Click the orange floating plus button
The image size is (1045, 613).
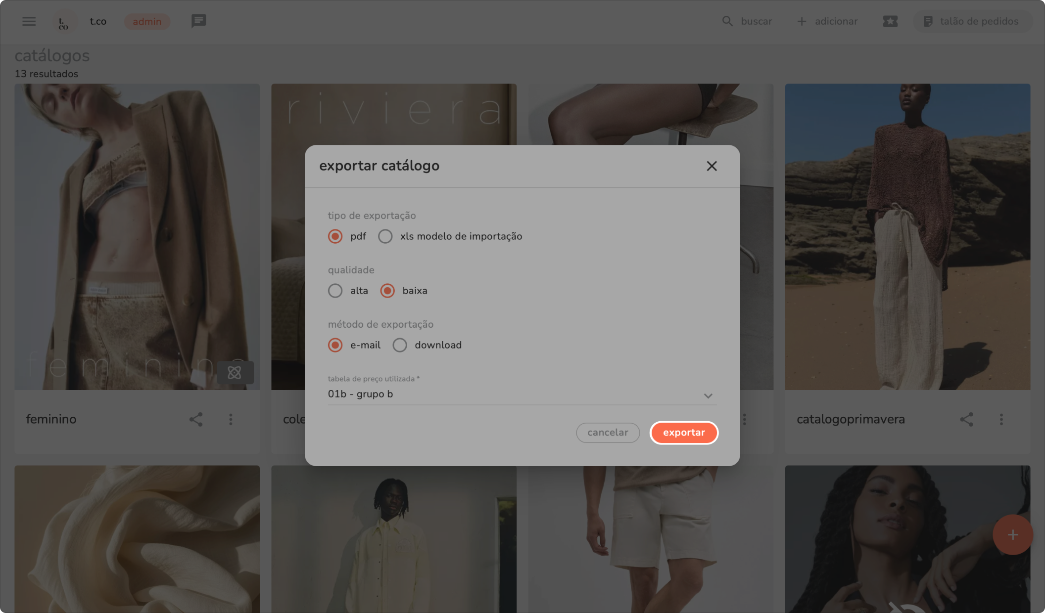(1012, 535)
